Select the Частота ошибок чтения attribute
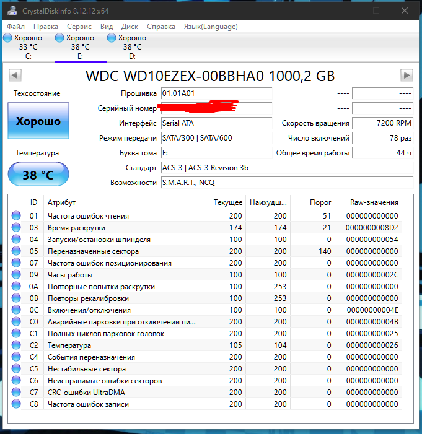422x434 pixels. click(x=88, y=216)
